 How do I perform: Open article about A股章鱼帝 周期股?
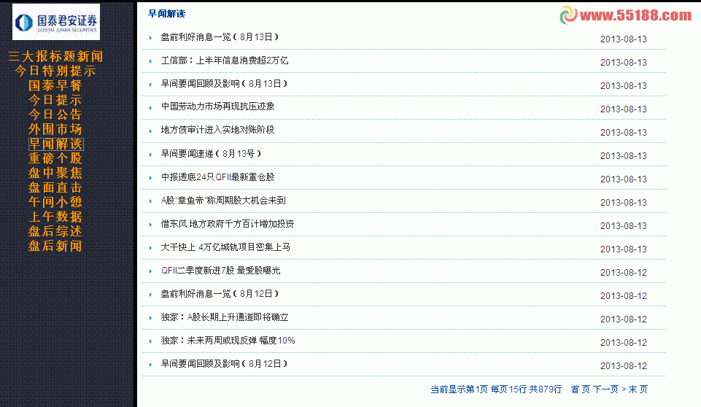[x=223, y=201]
